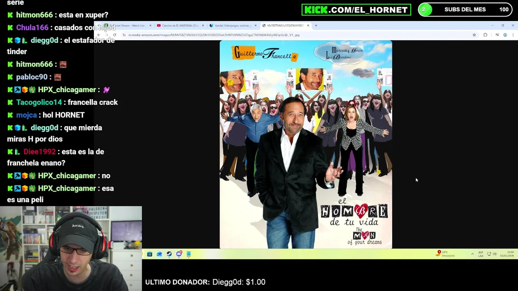Expand the system tray hidden icons chevron
Image resolution: width=518 pixels, height=291 pixels.
(472, 254)
